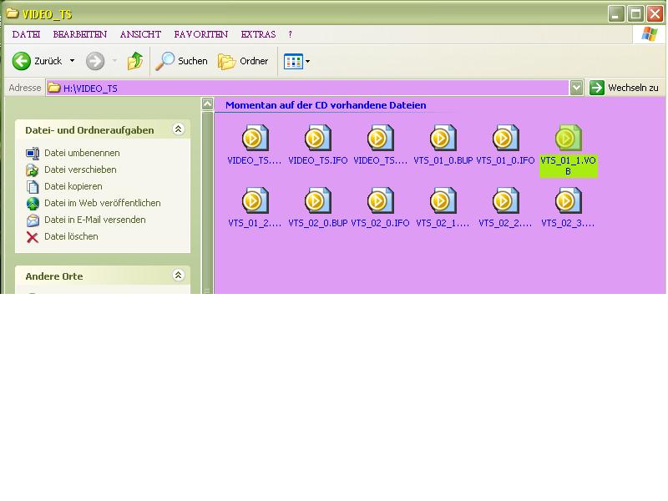
Task: Open the EXTRAS menu
Action: 258,34
